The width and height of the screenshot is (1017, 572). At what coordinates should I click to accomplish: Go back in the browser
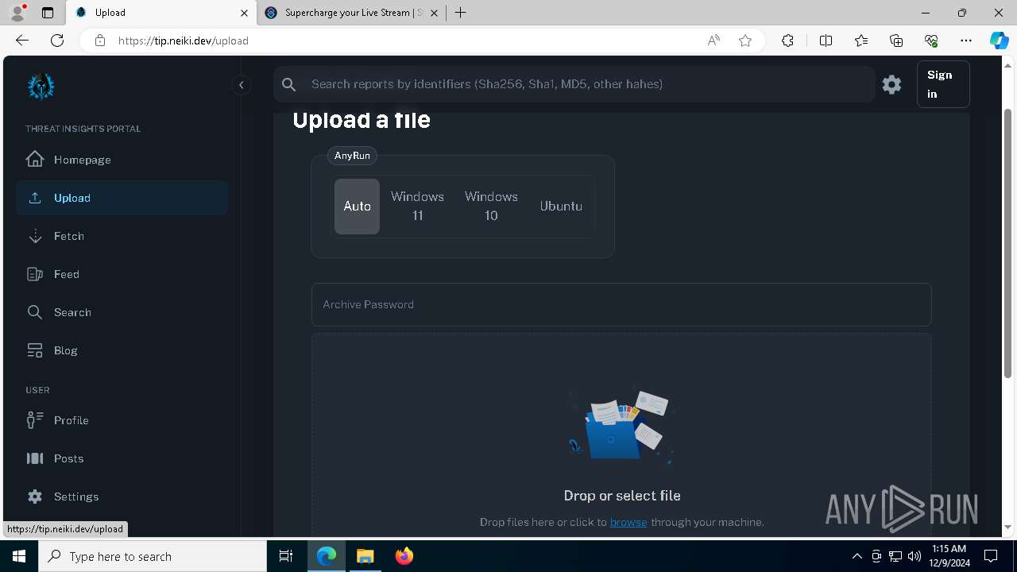pos(22,41)
